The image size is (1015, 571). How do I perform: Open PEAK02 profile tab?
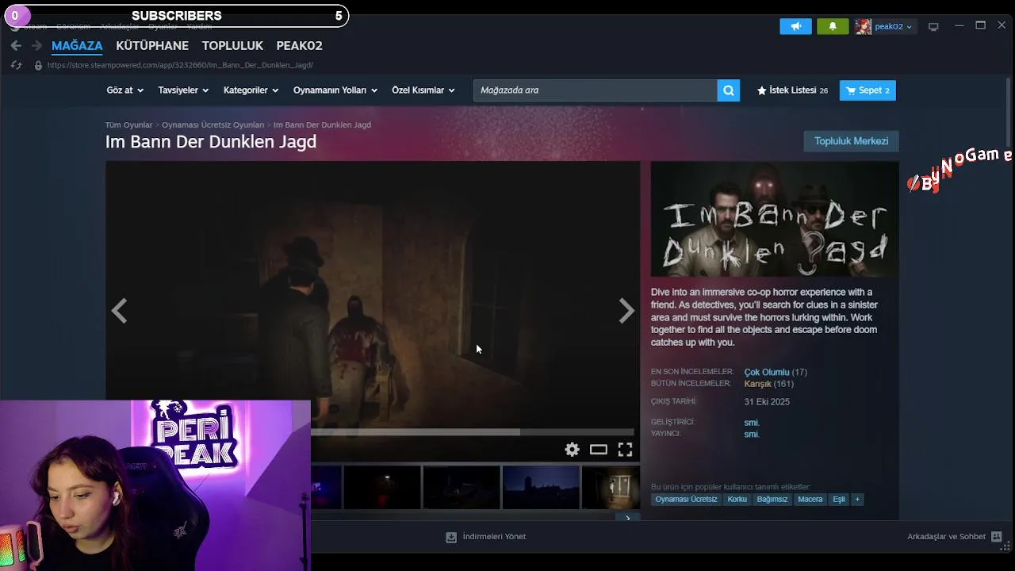299,46
